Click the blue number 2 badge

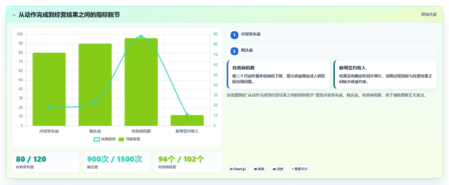(234, 51)
